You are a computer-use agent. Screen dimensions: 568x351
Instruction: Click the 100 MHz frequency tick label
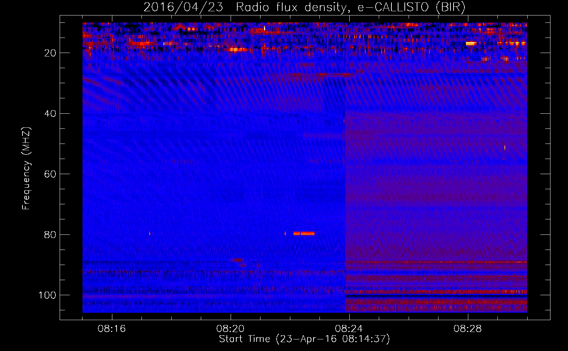pos(47,295)
